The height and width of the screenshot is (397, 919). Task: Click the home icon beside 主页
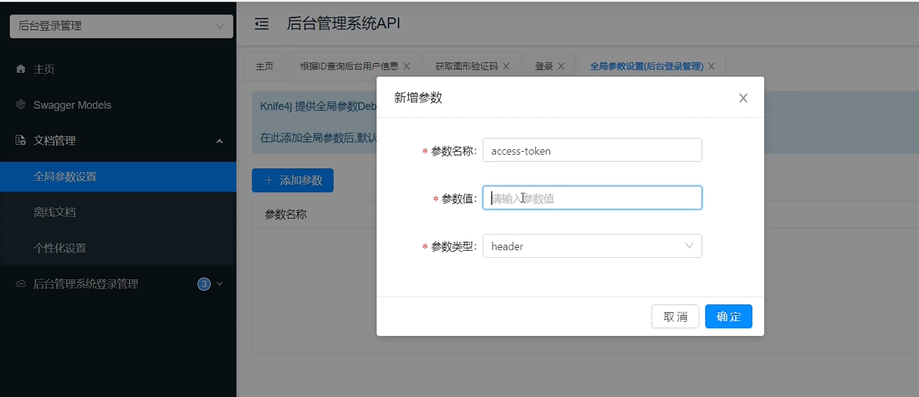point(21,69)
